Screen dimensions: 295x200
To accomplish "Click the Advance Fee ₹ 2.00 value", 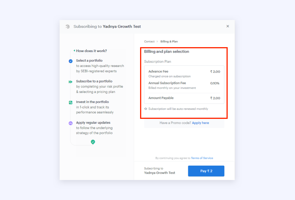I will click(x=215, y=71).
